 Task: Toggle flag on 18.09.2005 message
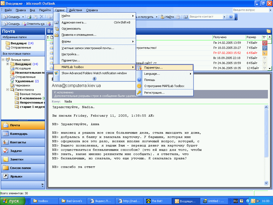point(264,58)
